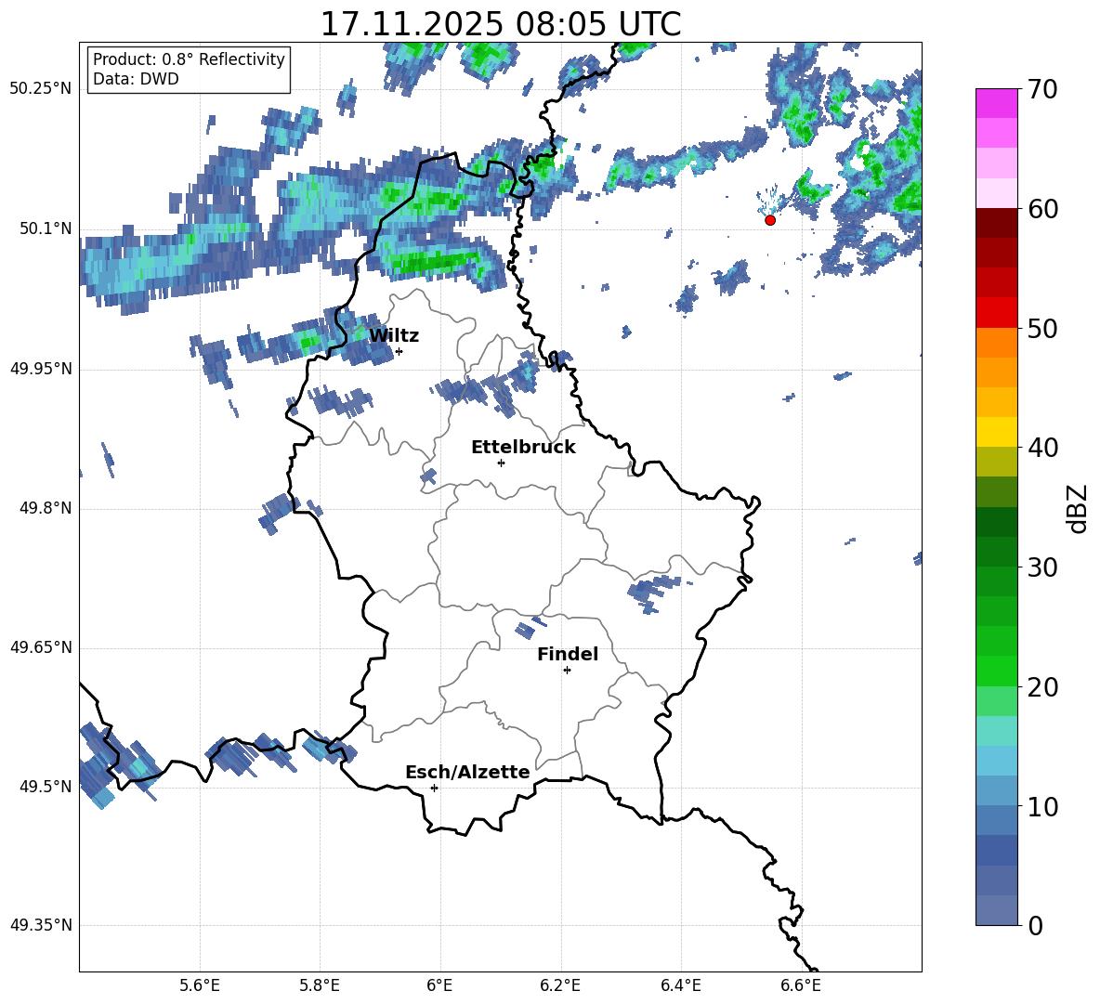Click the Wiltz city label

pos(394,336)
